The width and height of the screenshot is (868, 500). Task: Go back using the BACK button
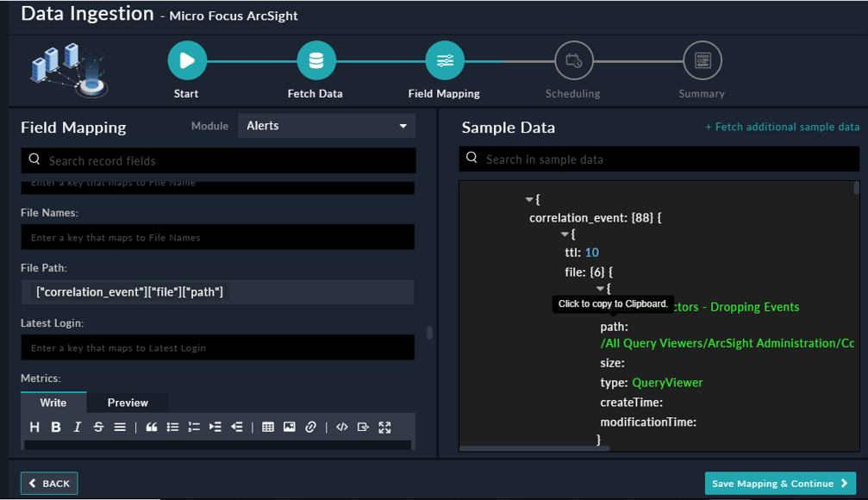click(49, 484)
